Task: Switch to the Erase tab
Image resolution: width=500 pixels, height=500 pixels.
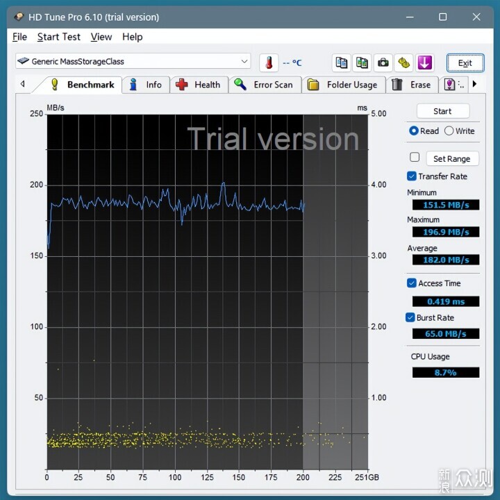Action: pos(412,85)
